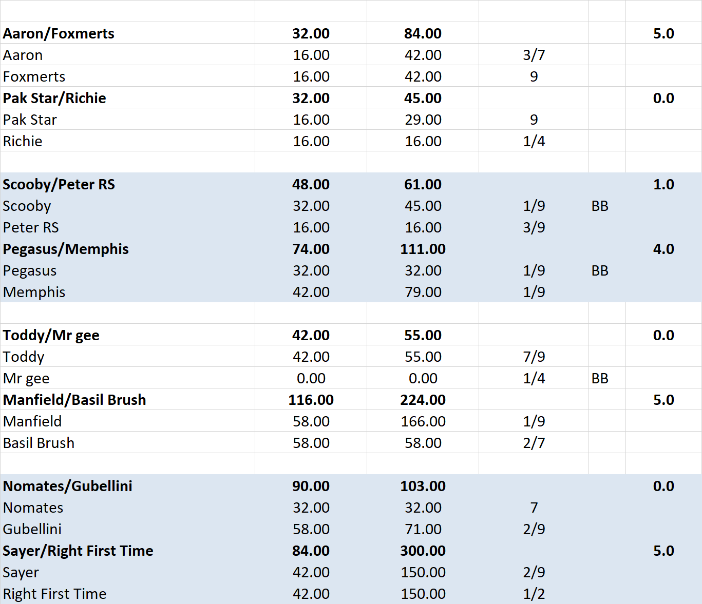Click the 4.0 score for Pegasus/Memphis
This screenshot has height=604, width=702.
pos(663,249)
